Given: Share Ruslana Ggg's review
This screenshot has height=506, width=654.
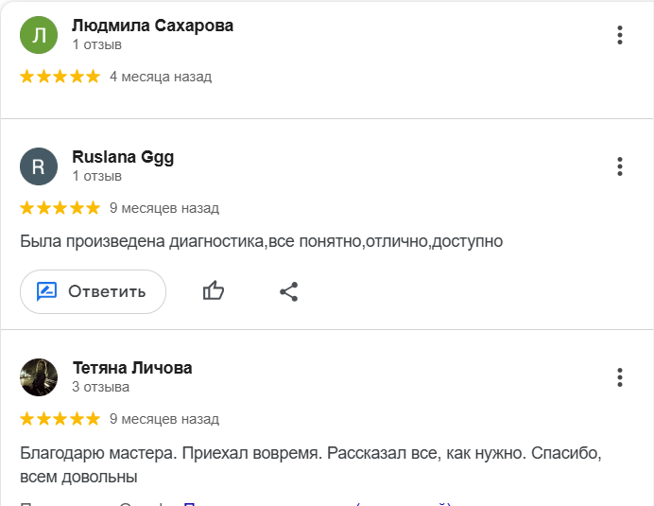Looking at the screenshot, I should tap(289, 291).
